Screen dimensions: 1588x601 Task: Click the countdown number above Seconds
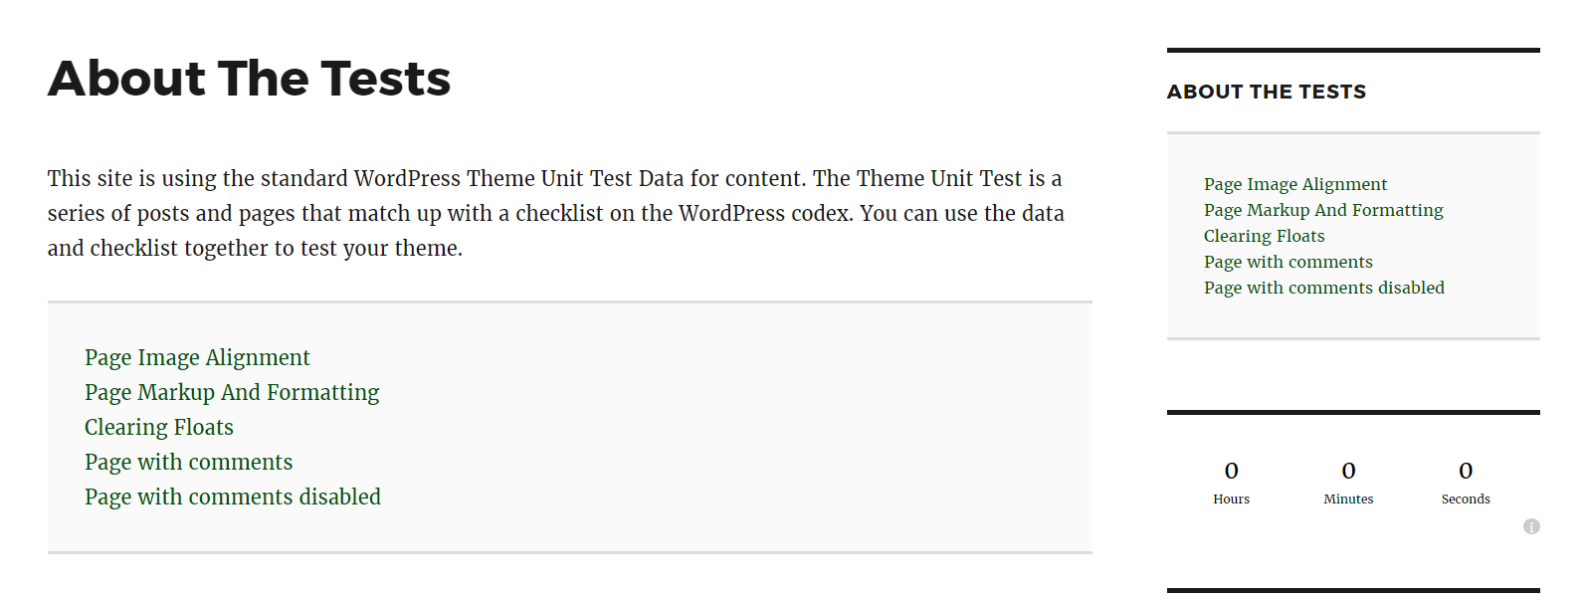[x=1466, y=471]
